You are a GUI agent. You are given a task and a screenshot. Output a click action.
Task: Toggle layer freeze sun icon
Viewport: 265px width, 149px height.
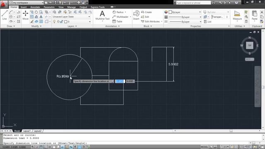pos(58,22)
